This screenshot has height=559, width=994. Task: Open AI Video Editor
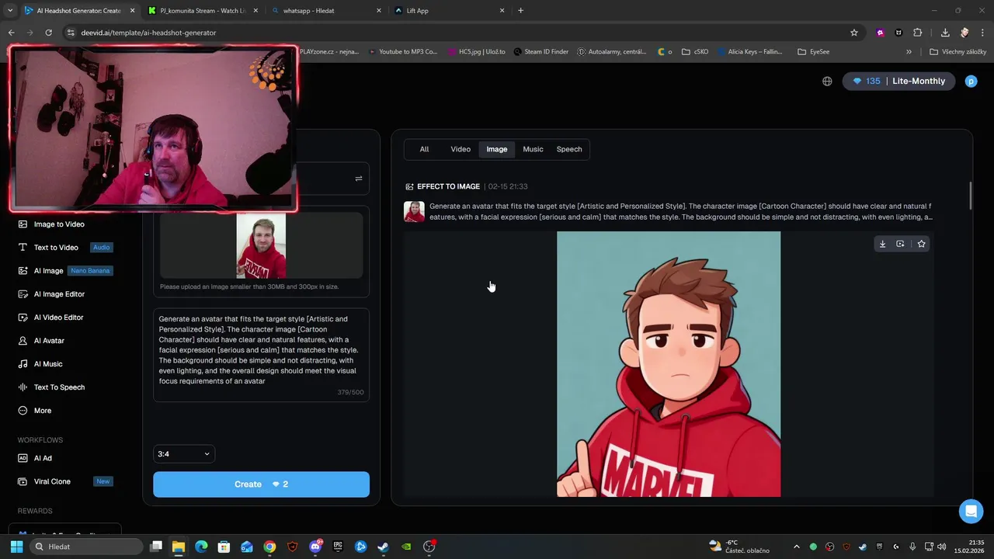pos(58,318)
